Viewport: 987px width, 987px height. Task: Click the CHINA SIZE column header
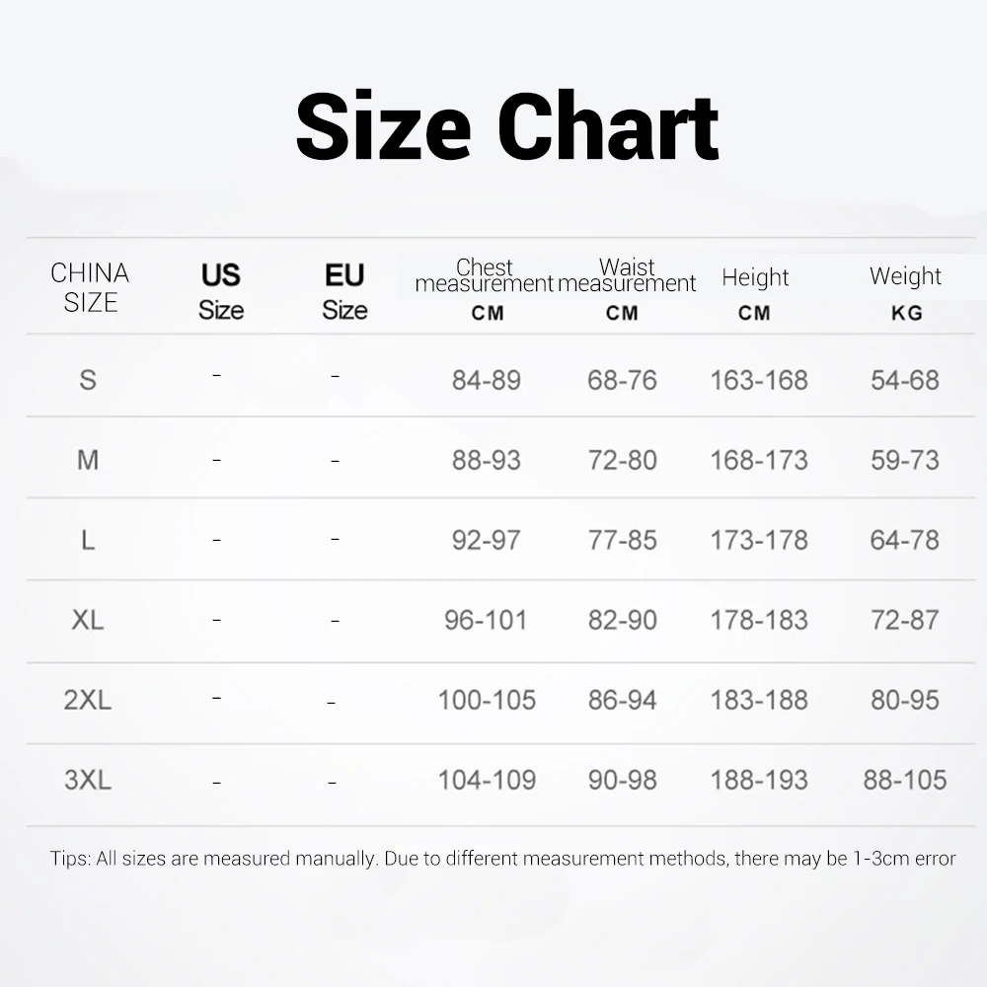pyautogui.click(x=90, y=287)
